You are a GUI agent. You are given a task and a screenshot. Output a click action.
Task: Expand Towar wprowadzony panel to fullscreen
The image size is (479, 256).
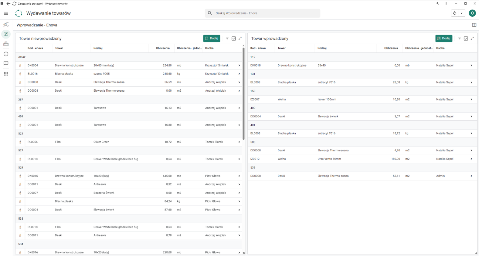tap(472, 39)
